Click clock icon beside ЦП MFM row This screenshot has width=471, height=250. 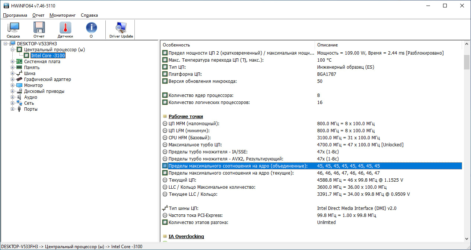(165, 124)
